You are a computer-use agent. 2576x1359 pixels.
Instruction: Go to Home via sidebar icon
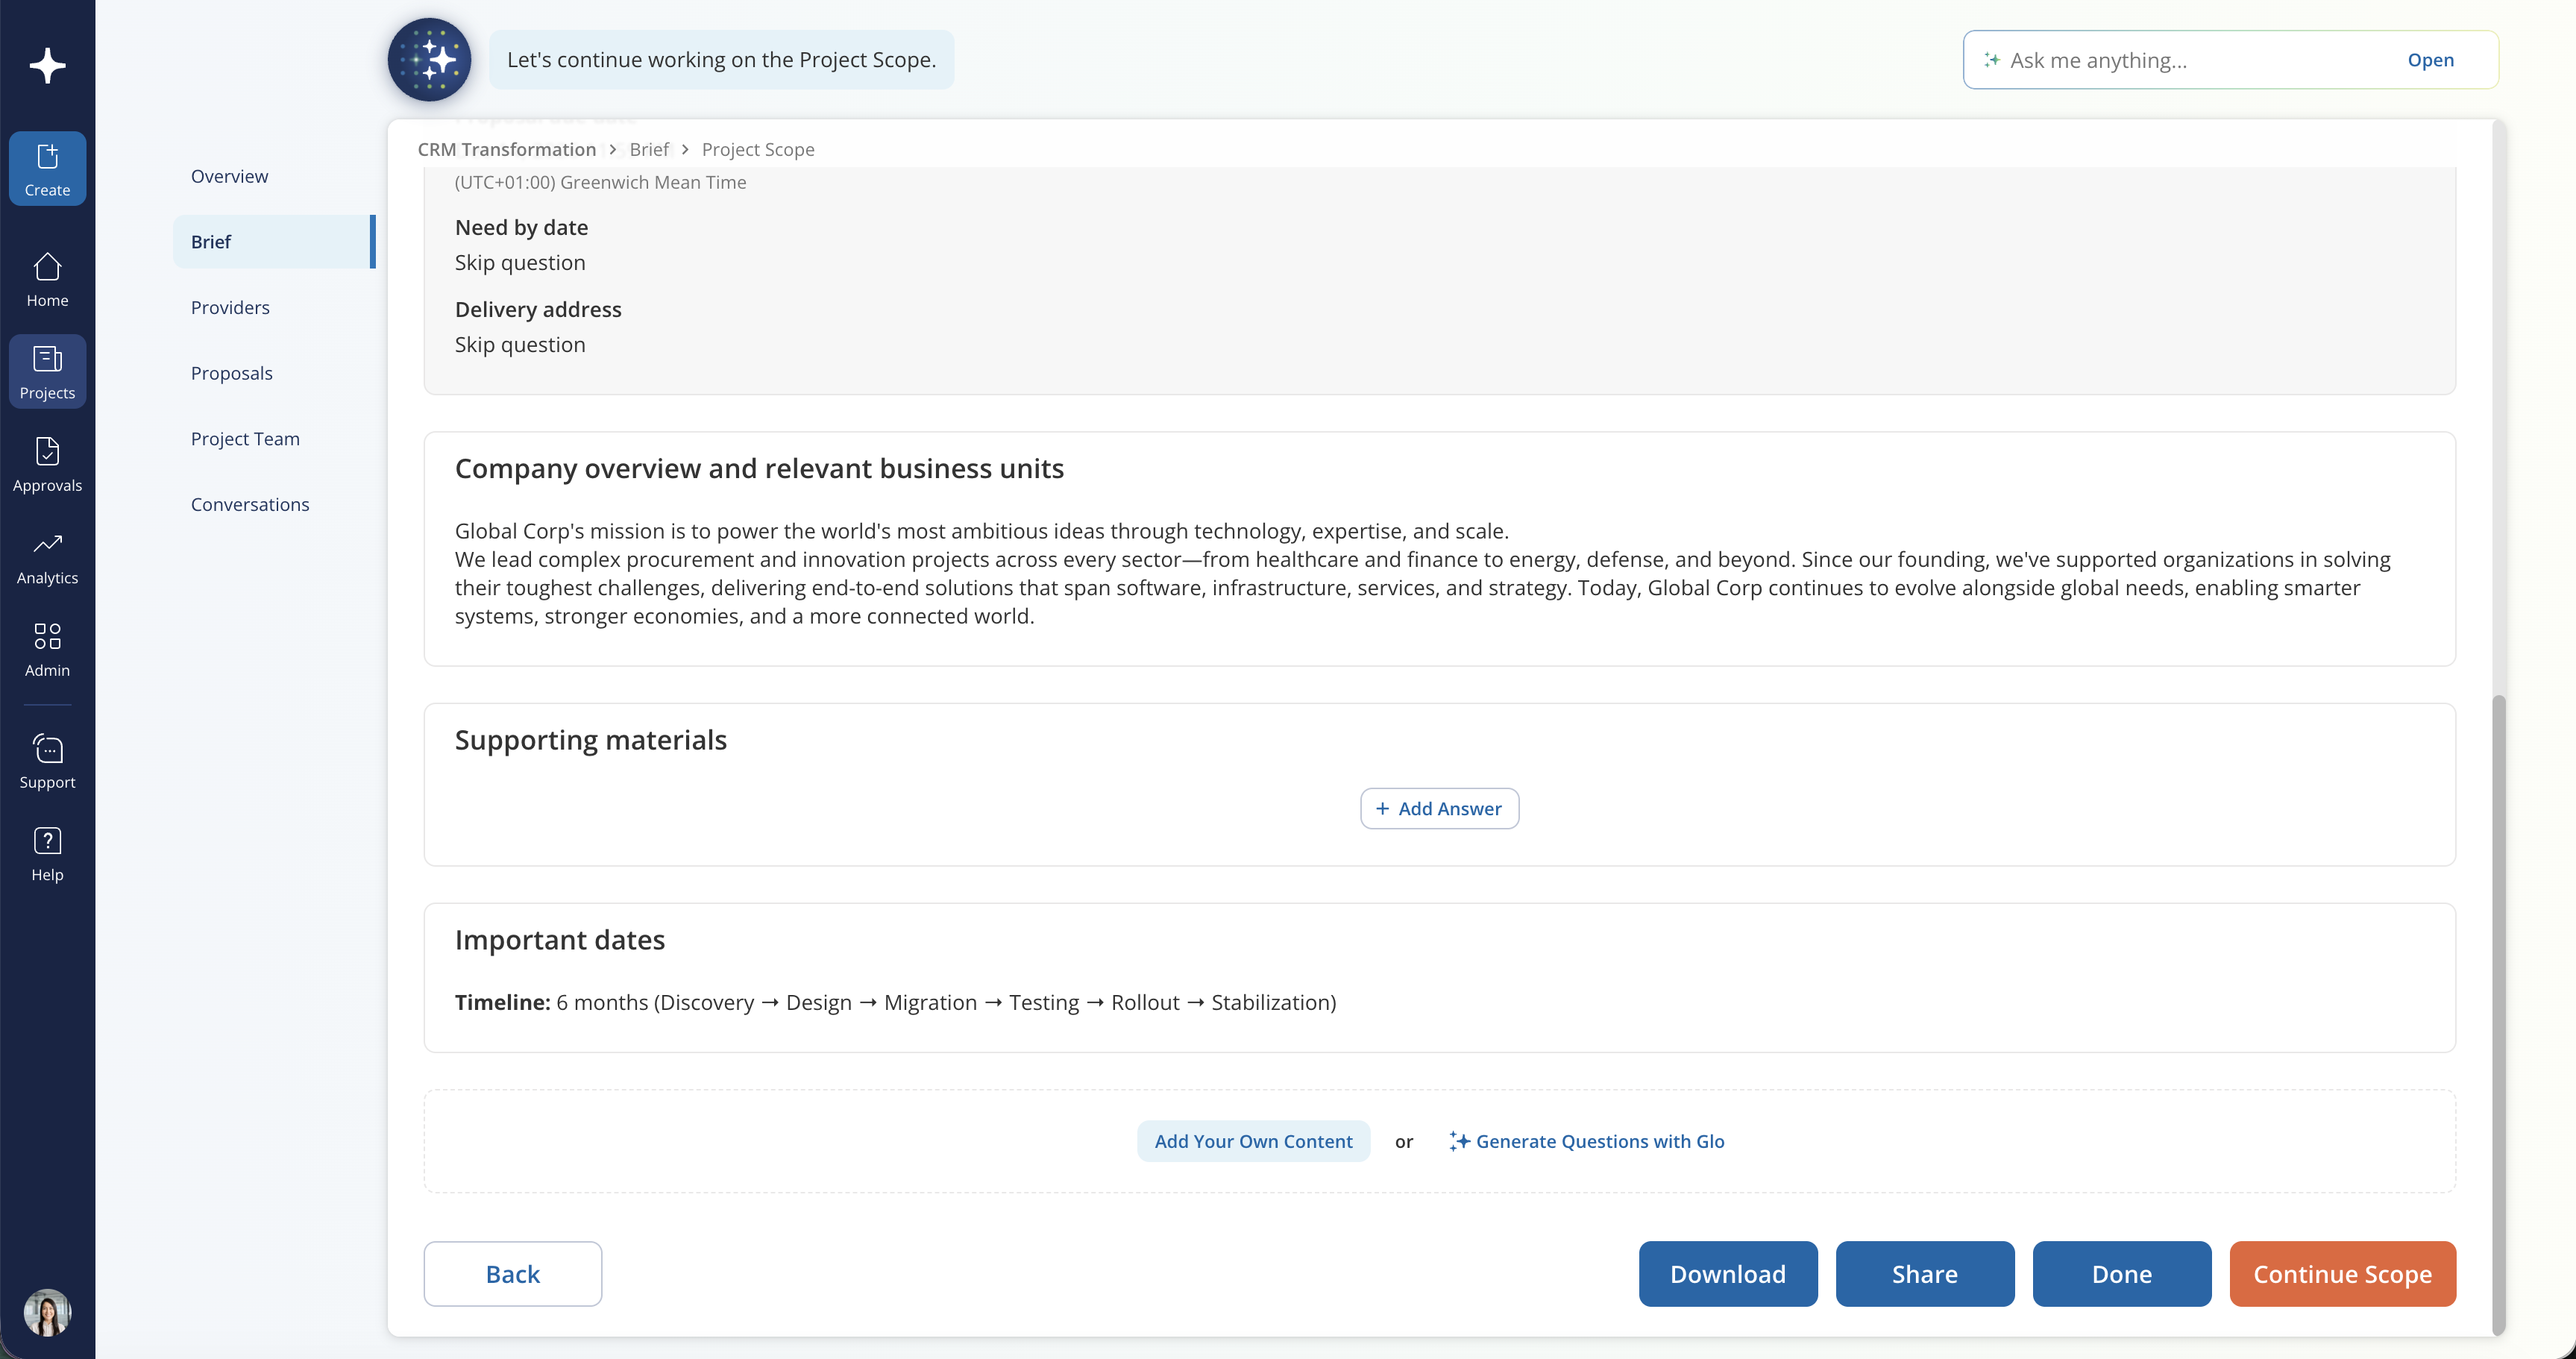pos(47,280)
